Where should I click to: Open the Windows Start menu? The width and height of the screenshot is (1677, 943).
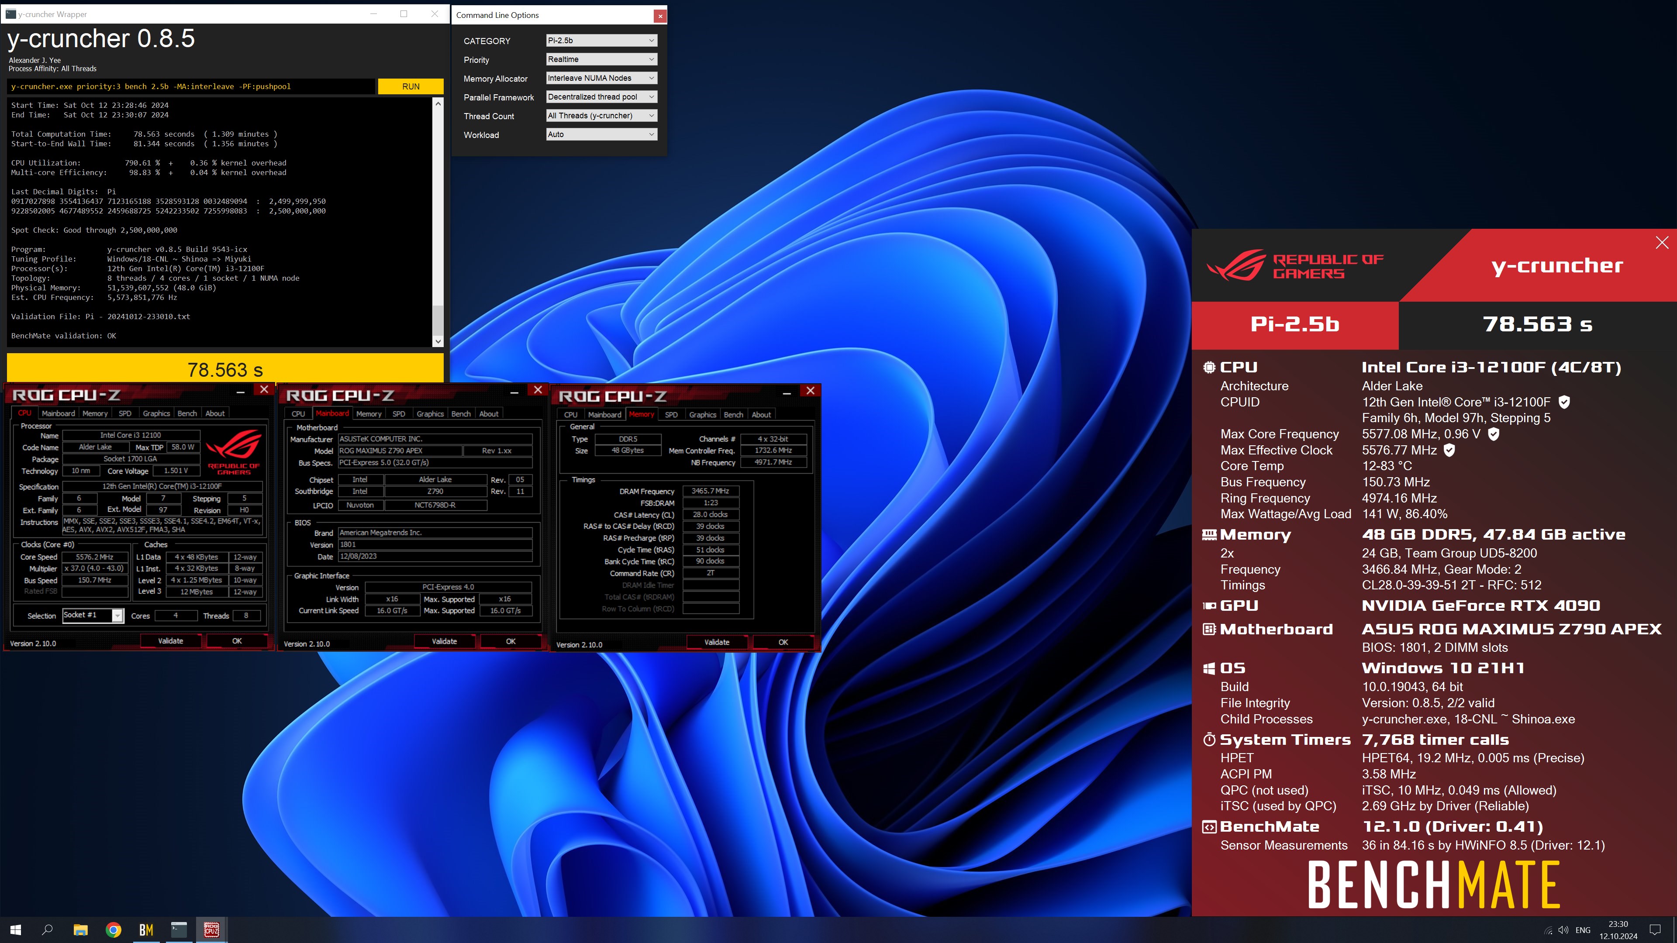click(x=16, y=930)
